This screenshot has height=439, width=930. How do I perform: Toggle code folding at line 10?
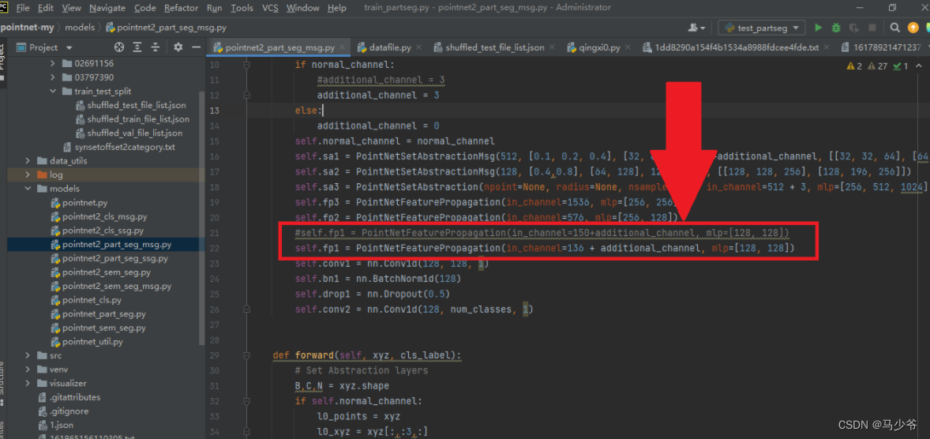click(247, 64)
